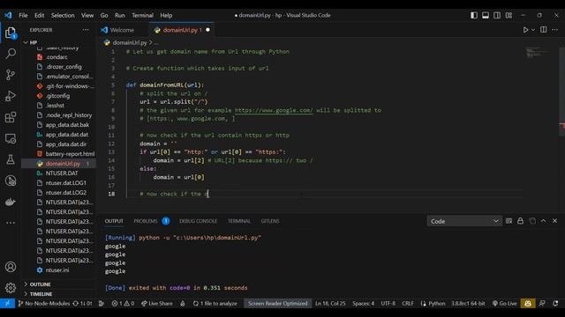565x317 pixels.
Task: Open the Accounts menu icon
Action: (x=11, y=267)
